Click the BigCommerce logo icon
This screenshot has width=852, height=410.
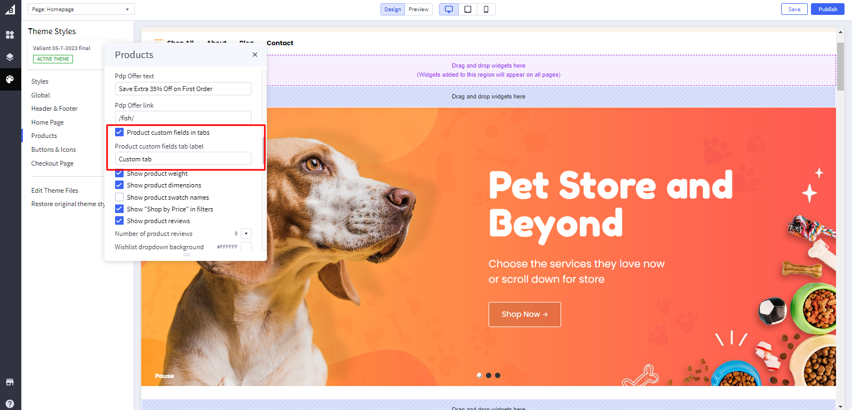(10, 9)
